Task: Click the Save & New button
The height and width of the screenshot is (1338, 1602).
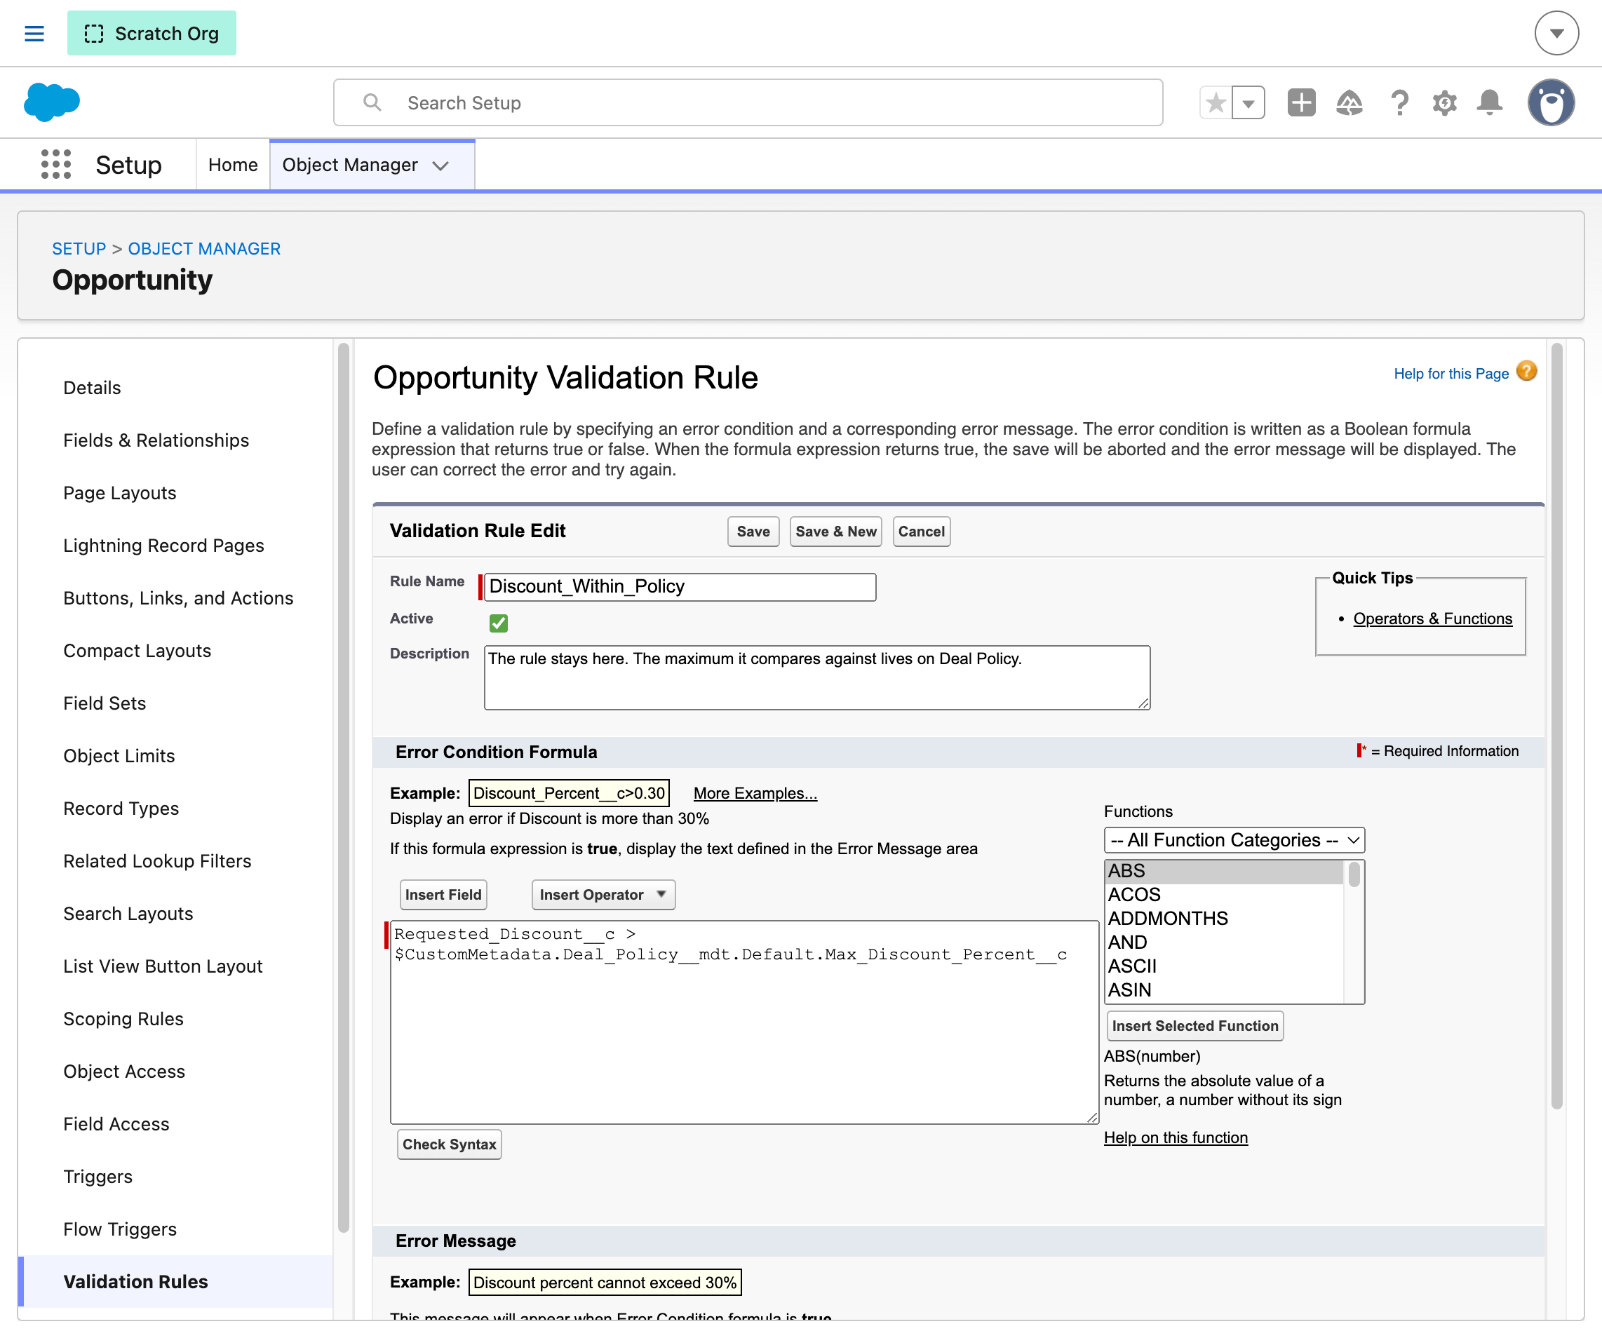Action: [836, 532]
